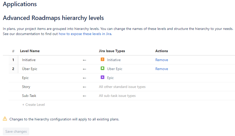Remove the Über Epic hierarchy level
Image resolution: width=235 pixels, height=136 pixels.
tap(161, 69)
